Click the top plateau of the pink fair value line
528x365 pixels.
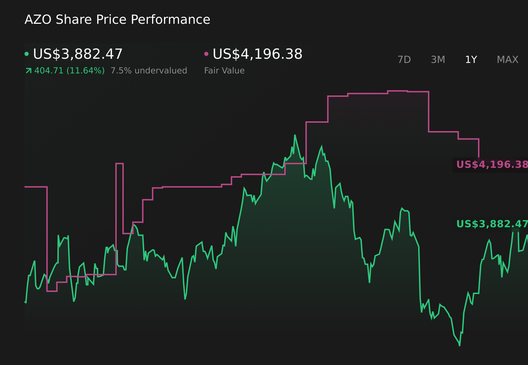click(397, 91)
